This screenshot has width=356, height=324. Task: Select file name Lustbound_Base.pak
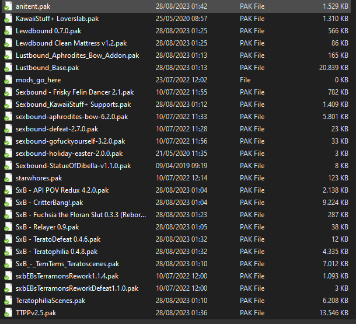[x=47, y=68]
